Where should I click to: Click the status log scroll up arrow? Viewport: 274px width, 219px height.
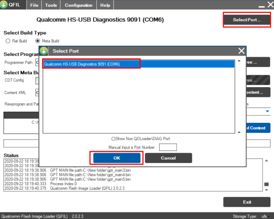tap(266, 161)
